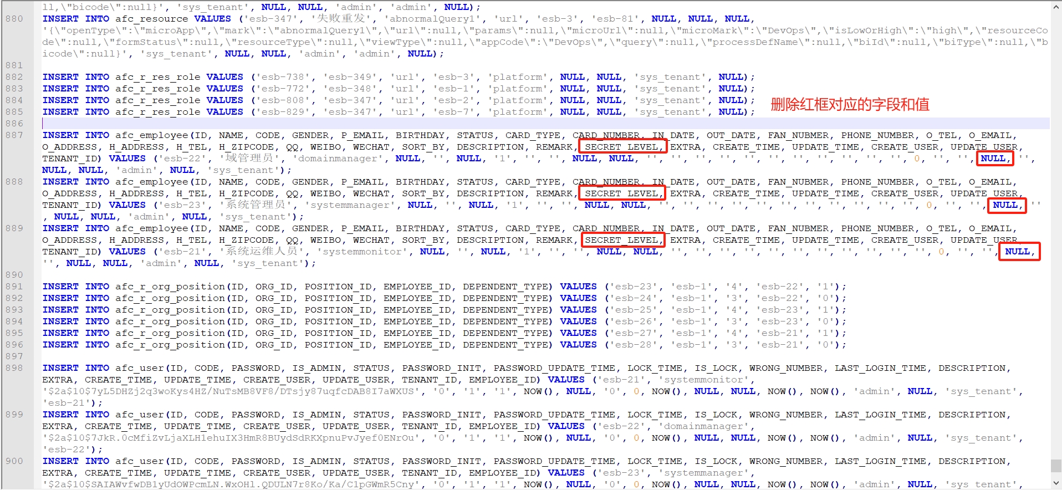Click the scrollbar down arrow

[1056, 483]
